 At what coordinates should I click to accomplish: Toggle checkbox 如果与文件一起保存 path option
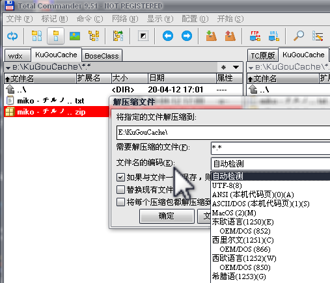(120, 177)
